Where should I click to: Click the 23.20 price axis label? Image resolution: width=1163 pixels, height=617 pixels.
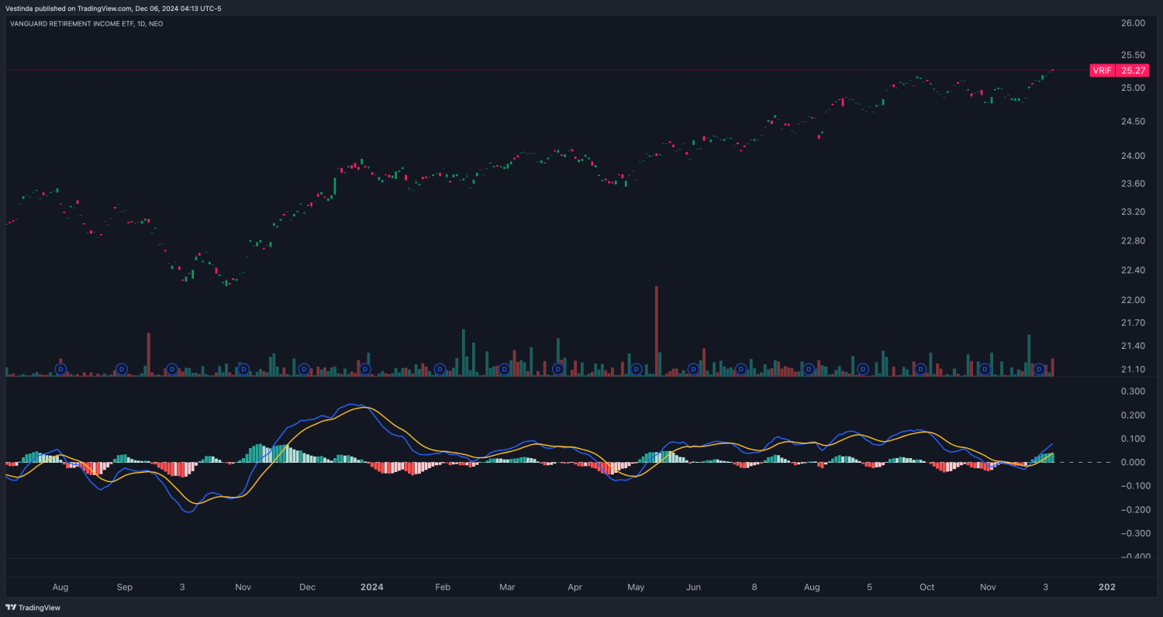[x=1134, y=212]
